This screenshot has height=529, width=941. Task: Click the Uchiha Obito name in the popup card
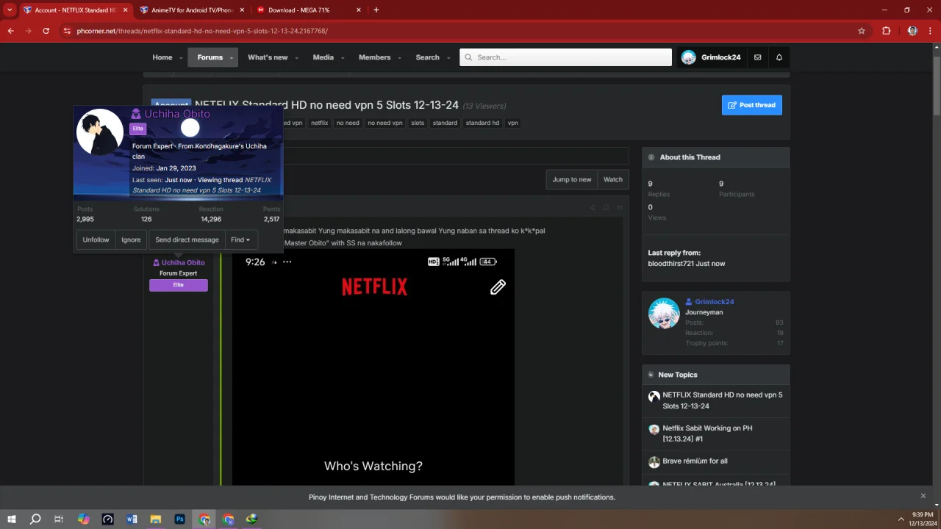177,114
